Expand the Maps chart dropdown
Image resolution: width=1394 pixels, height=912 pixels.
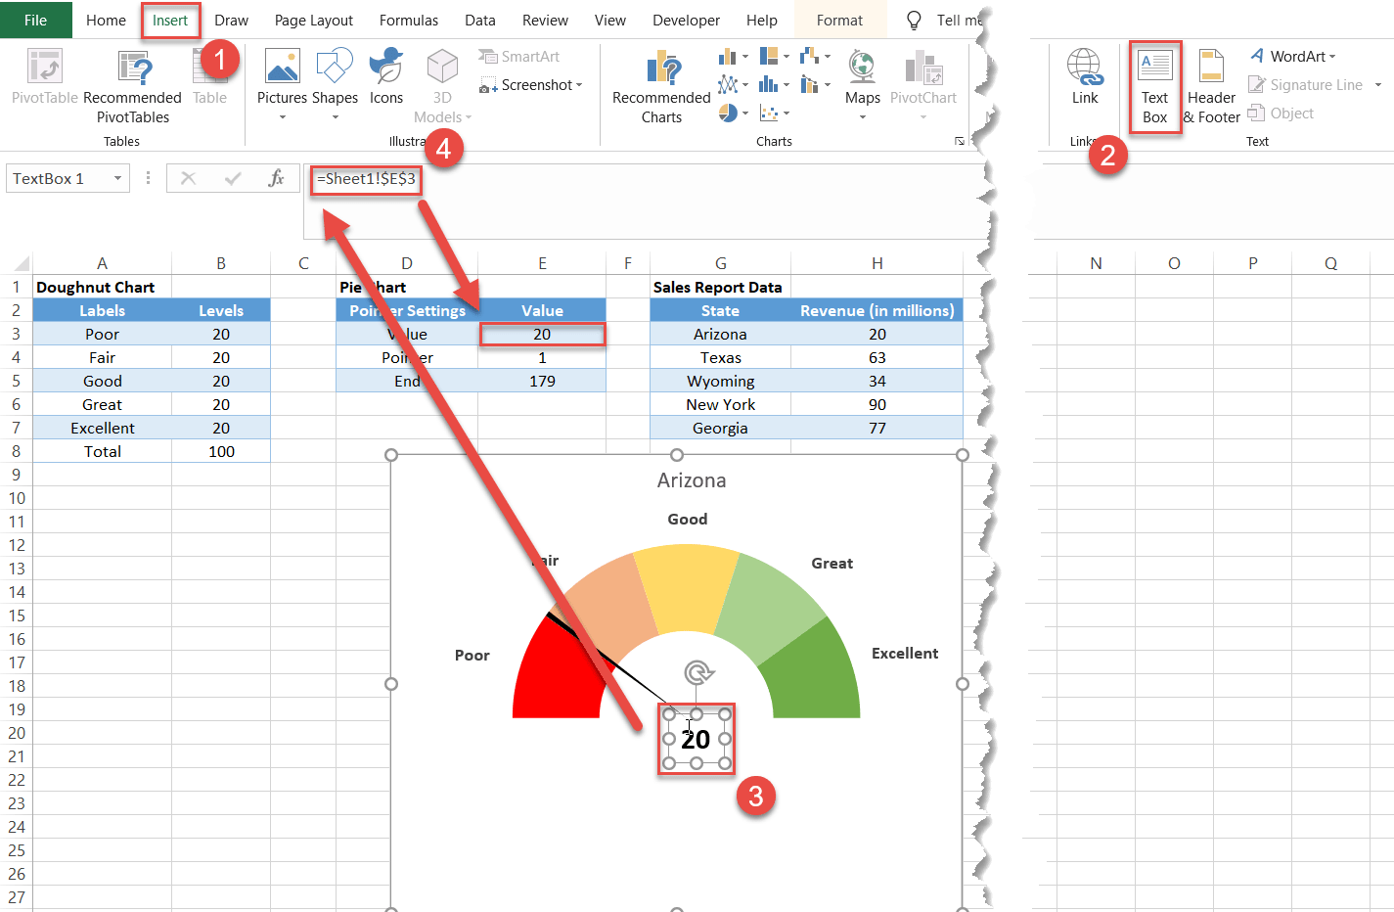coord(863,115)
